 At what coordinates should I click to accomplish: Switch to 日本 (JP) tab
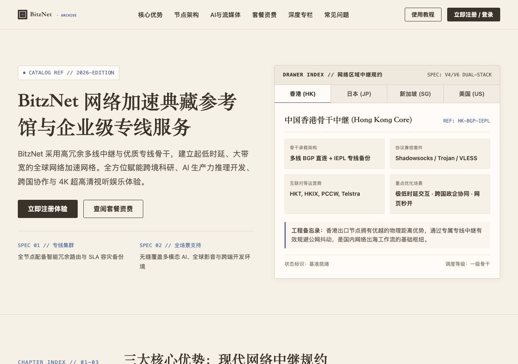pyautogui.click(x=359, y=94)
